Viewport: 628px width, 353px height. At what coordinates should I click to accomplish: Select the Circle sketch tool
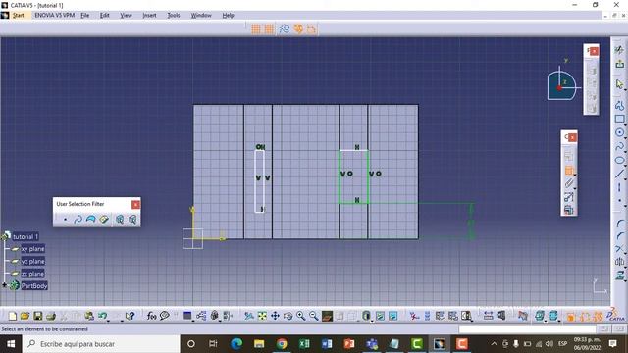(x=619, y=132)
